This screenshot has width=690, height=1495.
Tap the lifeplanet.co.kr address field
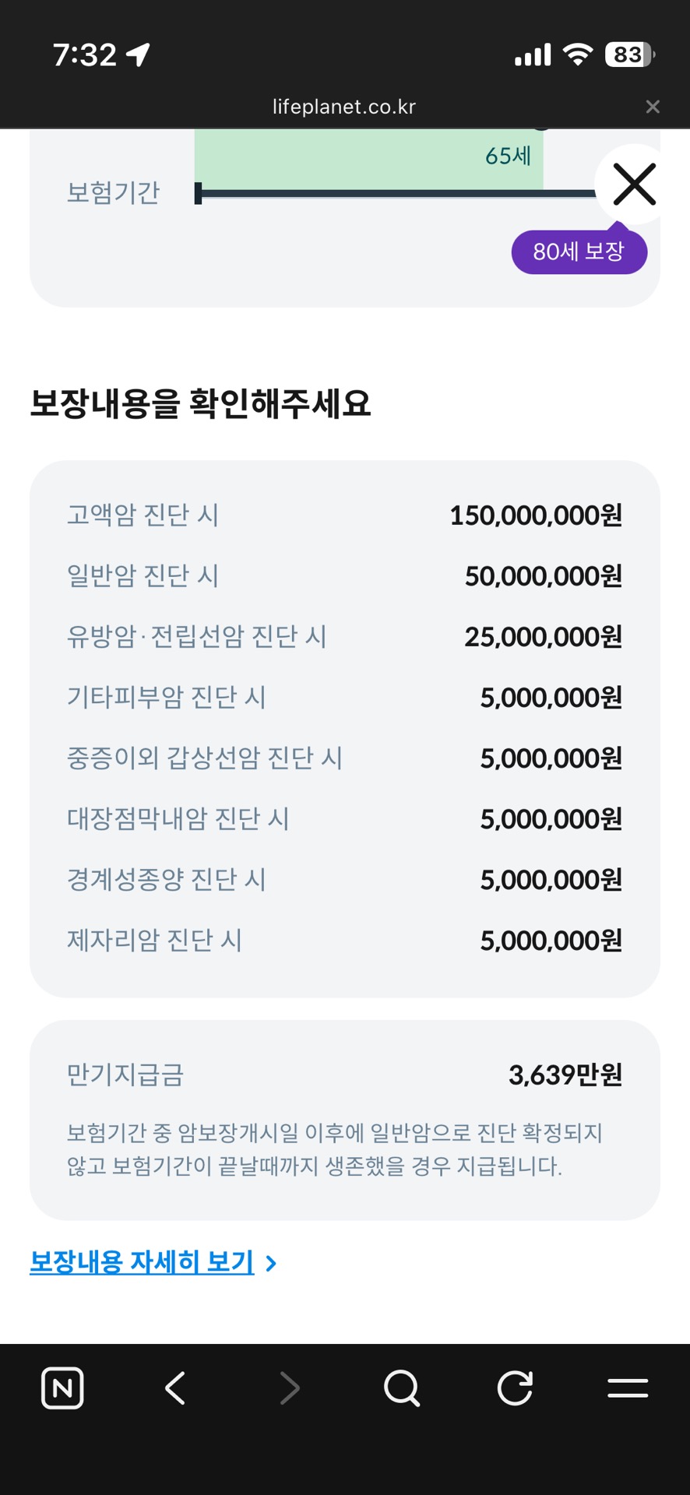344,107
